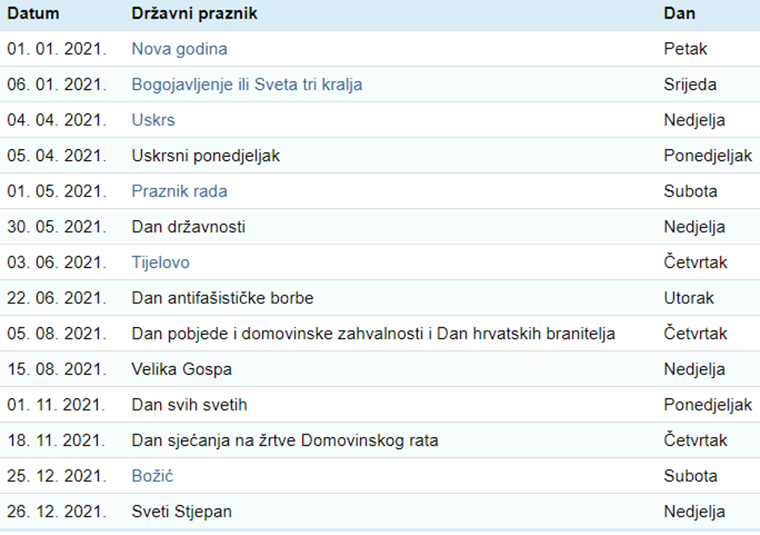760x535 pixels.
Task: Select the Uskrsni ponedjeljak row text
Action: coord(205,155)
